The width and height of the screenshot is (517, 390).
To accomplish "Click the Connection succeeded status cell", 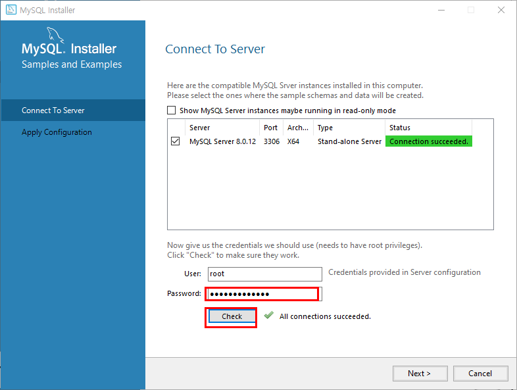I will [x=429, y=141].
